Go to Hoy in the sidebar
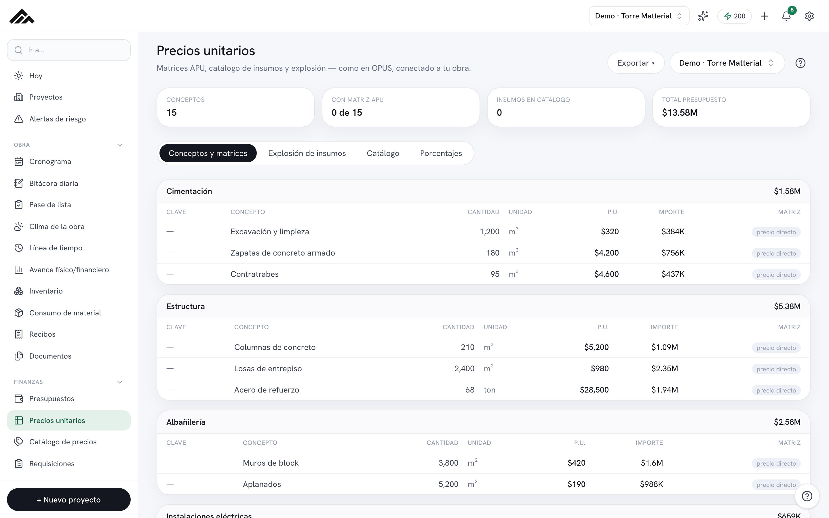The height and width of the screenshot is (518, 829). 69,76
